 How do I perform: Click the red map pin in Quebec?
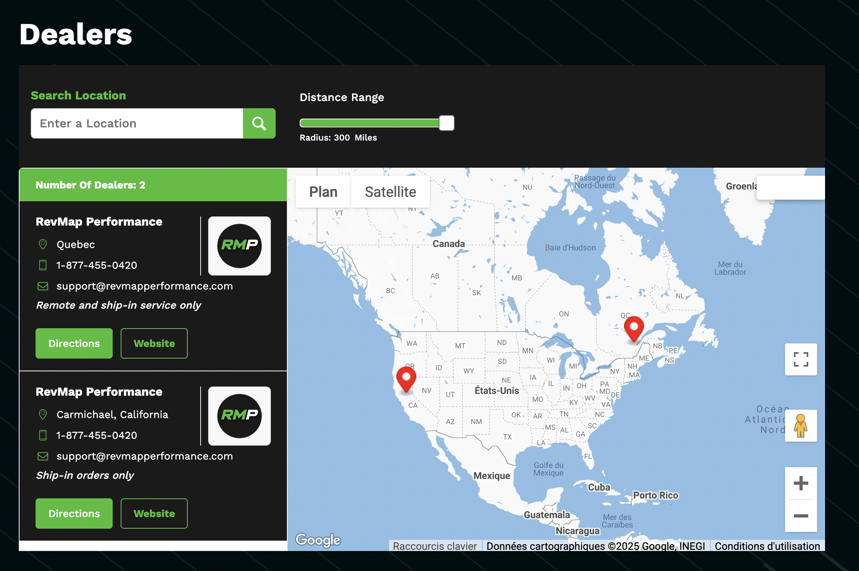[x=634, y=327]
